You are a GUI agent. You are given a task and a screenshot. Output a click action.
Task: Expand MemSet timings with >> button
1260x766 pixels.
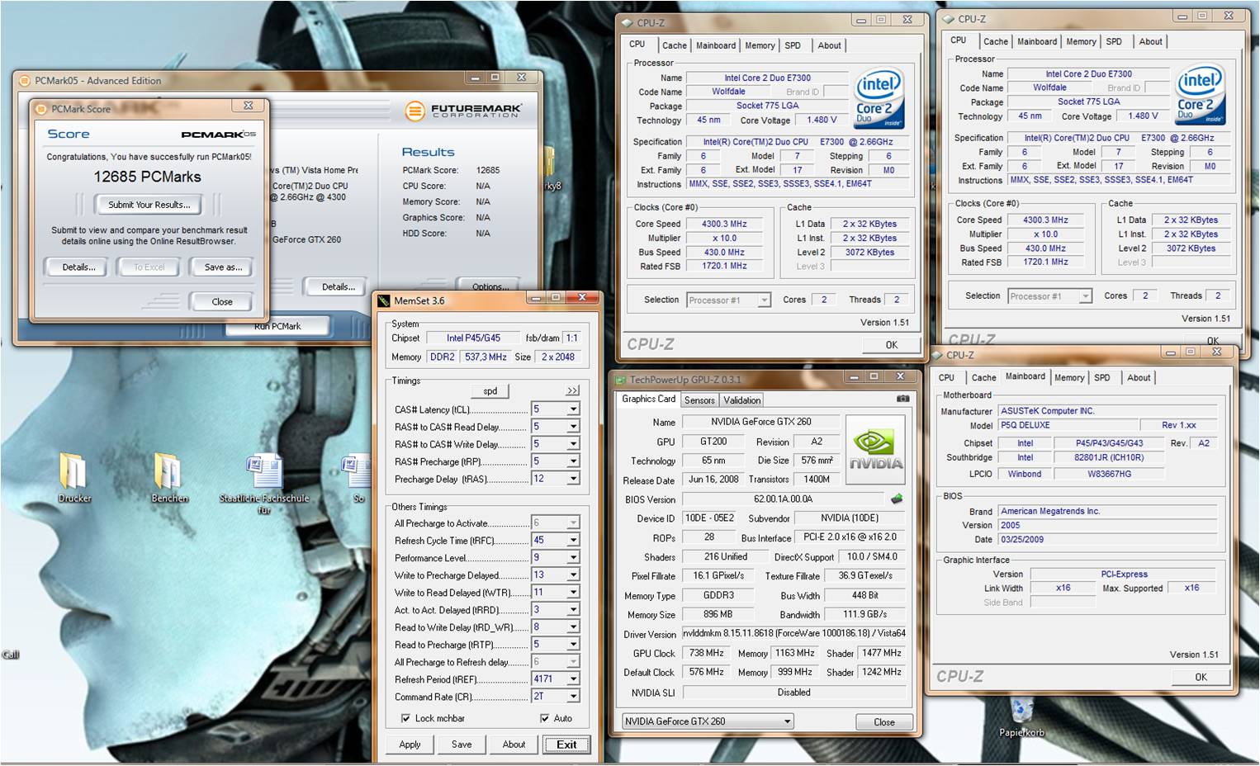573,390
